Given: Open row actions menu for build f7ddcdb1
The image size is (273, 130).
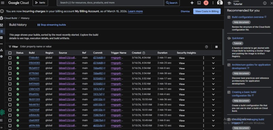Looking at the screenshot, I should point(203,58).
